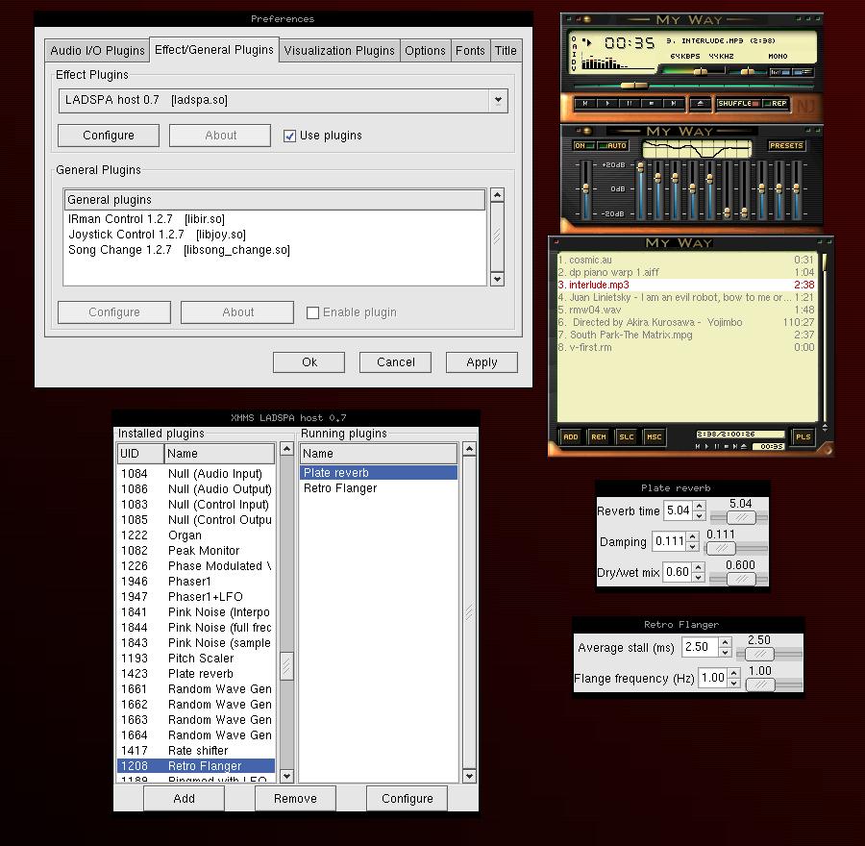Uncheck the Use plugins checkbox
865x846 pixels.
(x=289, y=136)
